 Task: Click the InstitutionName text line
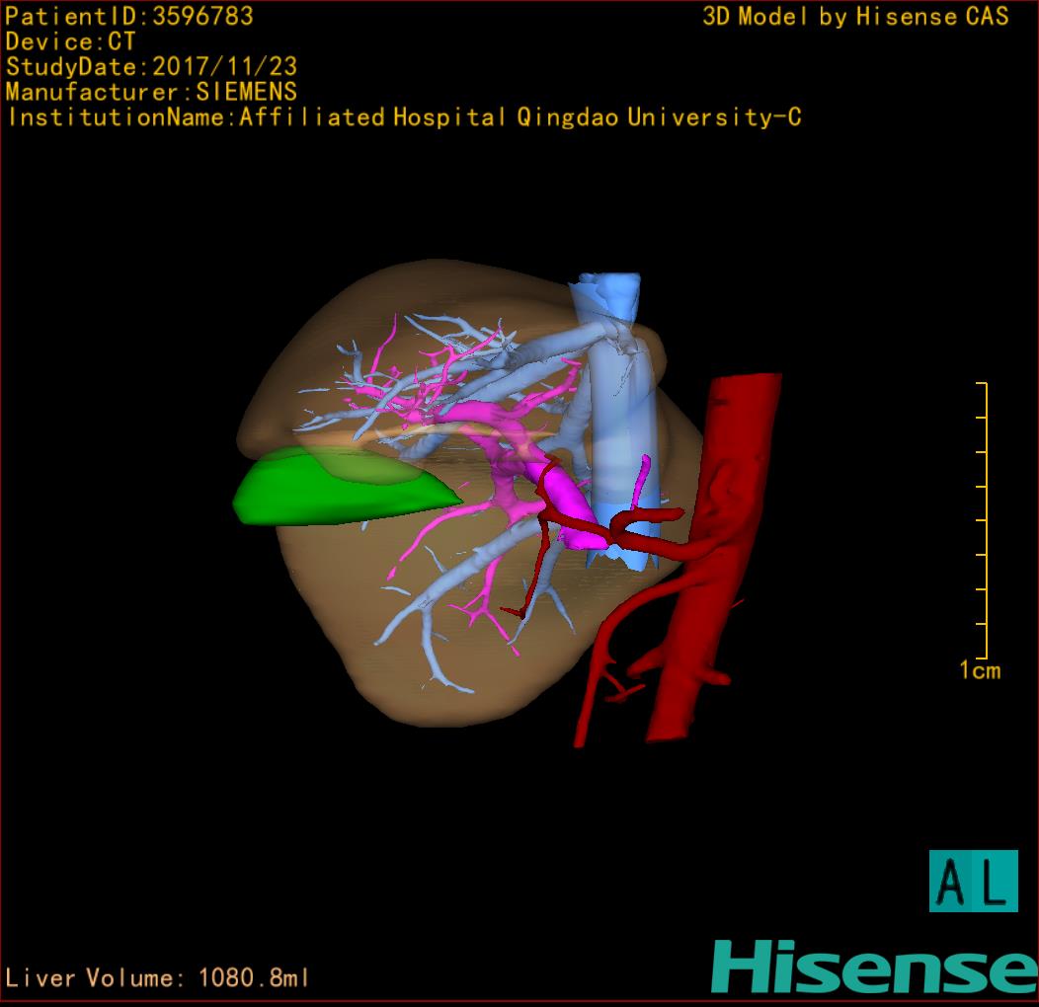point(404,117)
